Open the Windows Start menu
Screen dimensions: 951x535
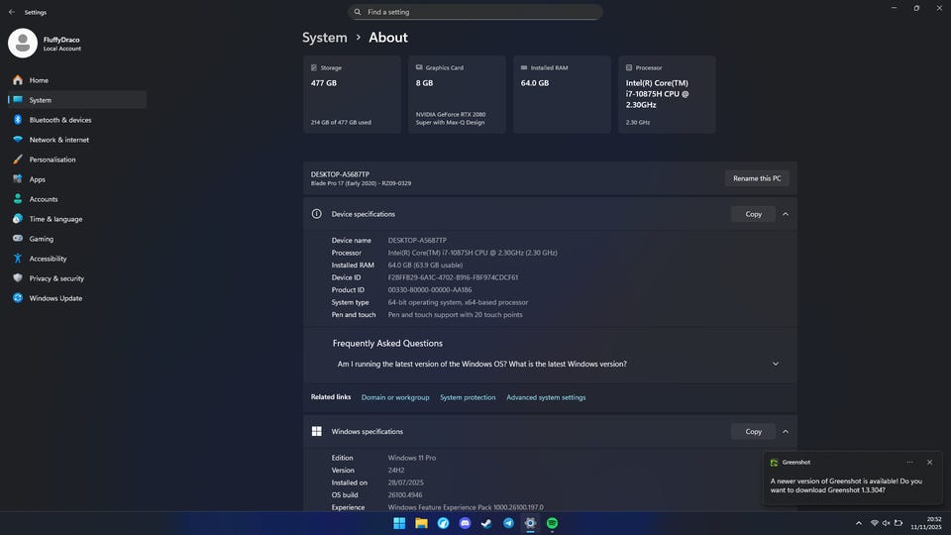[x=399, y=523]
